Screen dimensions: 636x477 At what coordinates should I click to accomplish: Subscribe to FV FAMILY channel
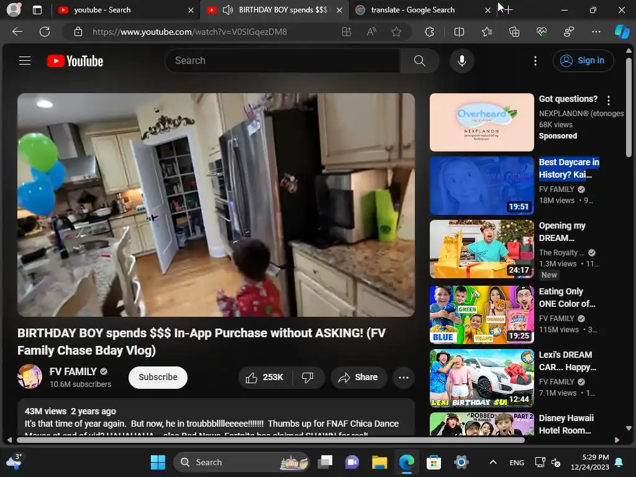tap(158, 377)
